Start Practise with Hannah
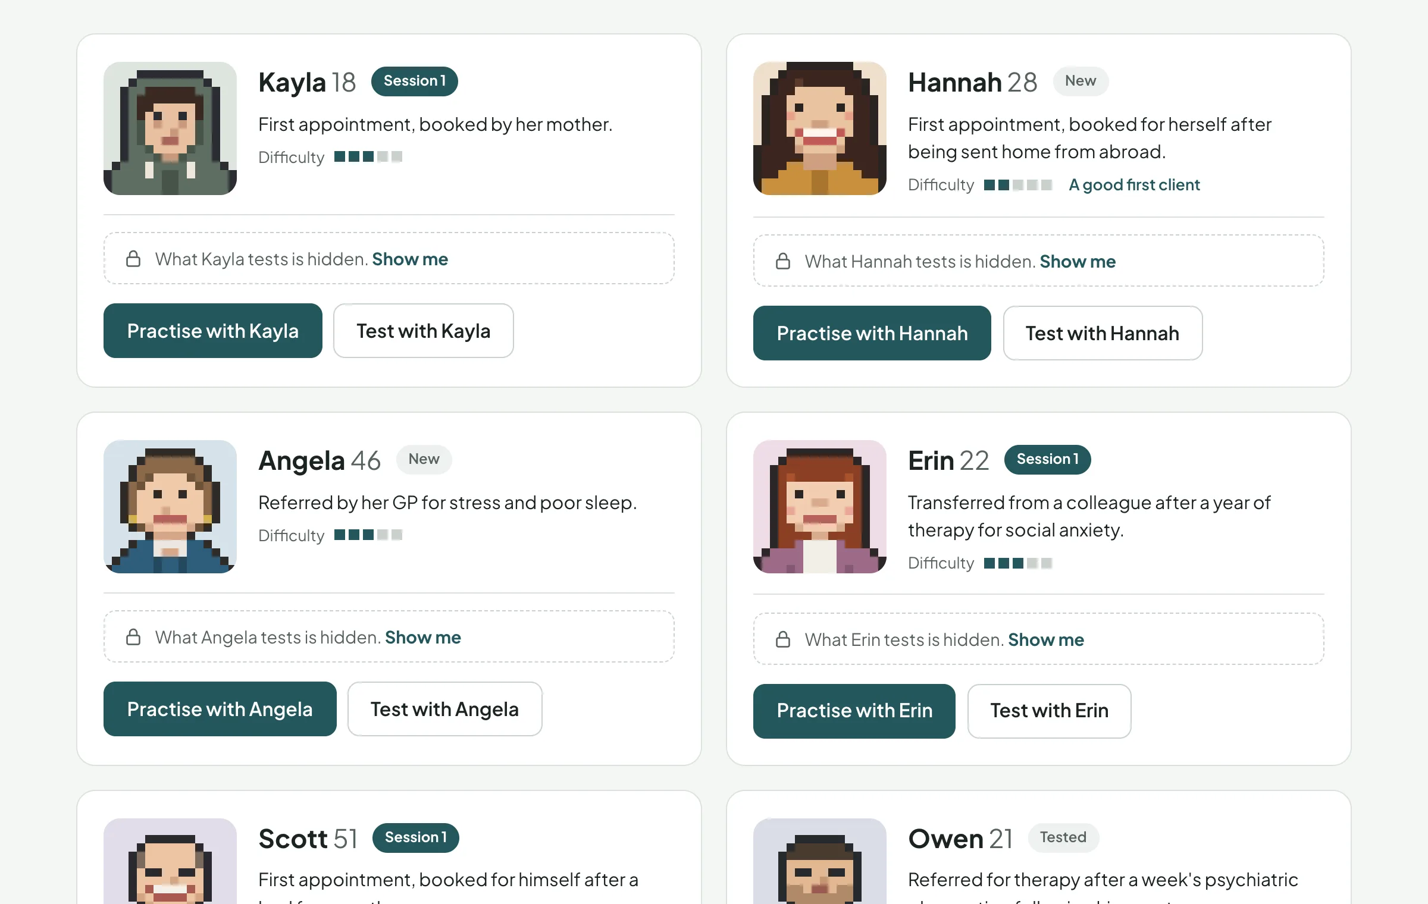Image resolution: width=1428 pixels, height=904 pixels. pos(872,333)
